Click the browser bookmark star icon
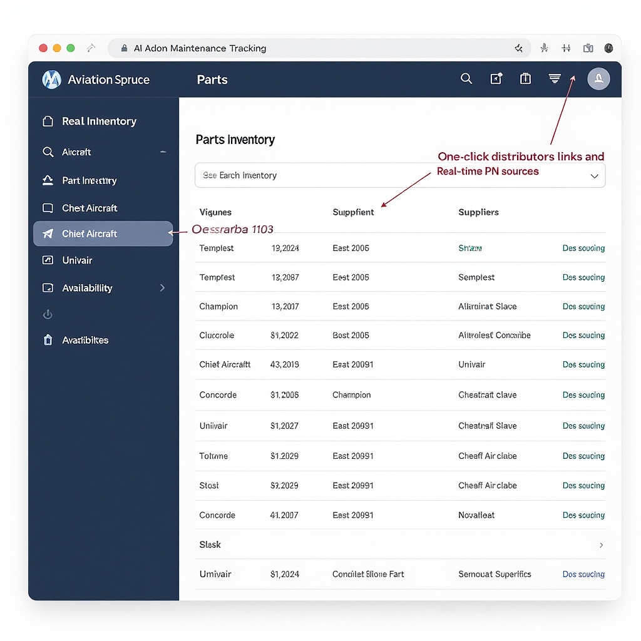Screen dimensions: 641x641 [x=518, y=48]
